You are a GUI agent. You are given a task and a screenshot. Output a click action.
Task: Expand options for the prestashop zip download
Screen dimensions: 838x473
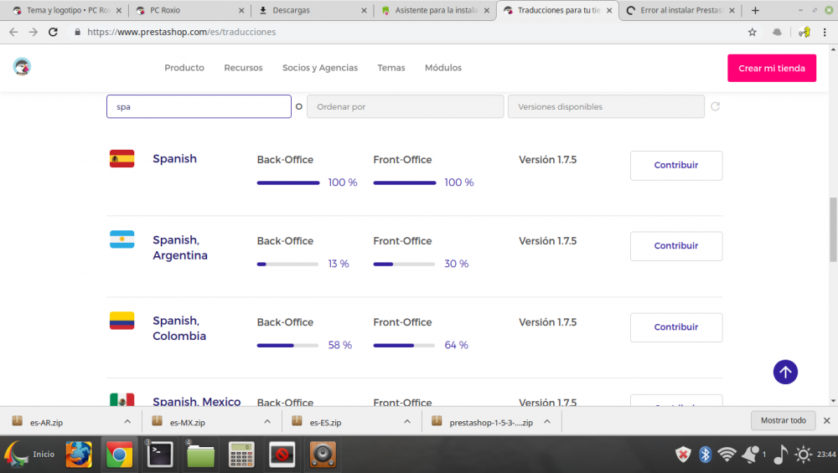[547, 421]
